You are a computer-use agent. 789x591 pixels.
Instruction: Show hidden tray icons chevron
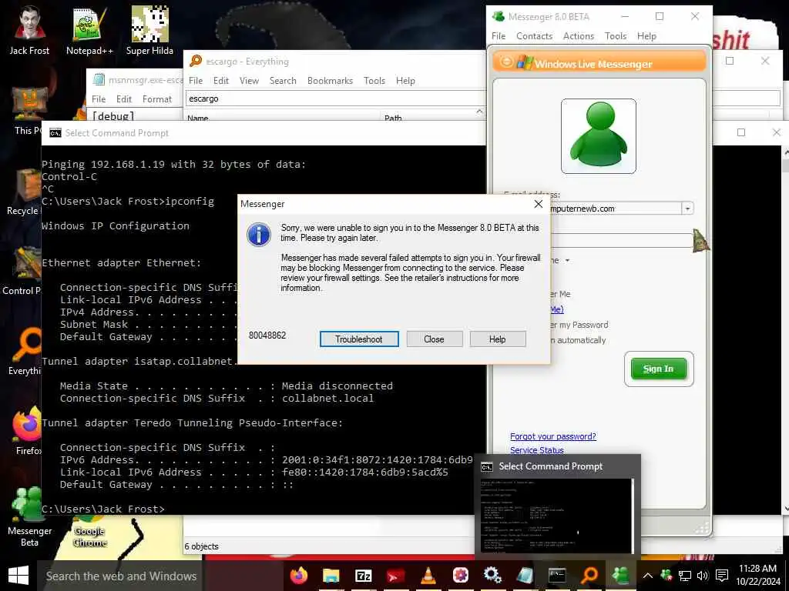[x=647, y=576]
